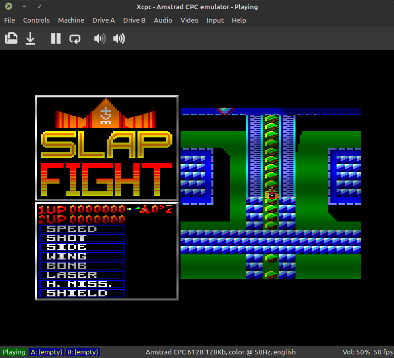
Task: Click the SHOT power-up row
Action: [82, 238]
